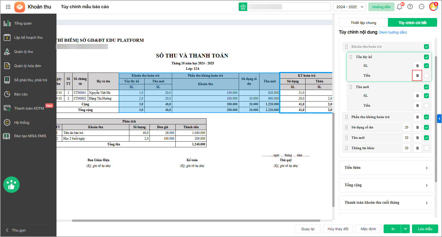Click the green home icon

[243, 7]
